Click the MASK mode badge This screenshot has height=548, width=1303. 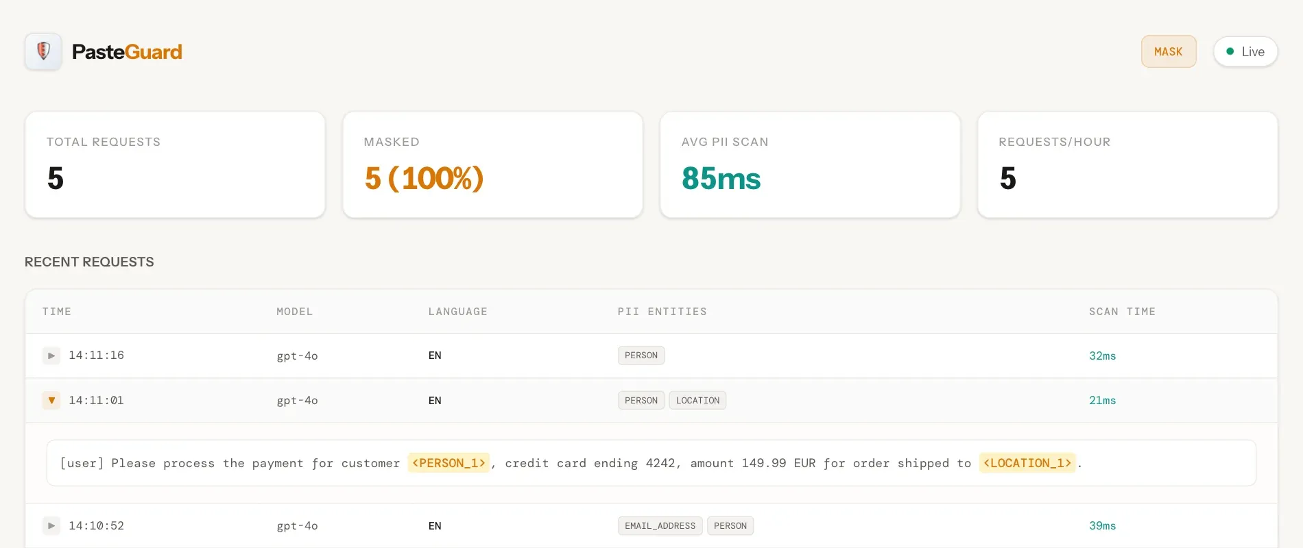(1169, 51)
